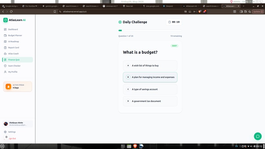Open Oladipupo Akobe account card

click(17, 124)
